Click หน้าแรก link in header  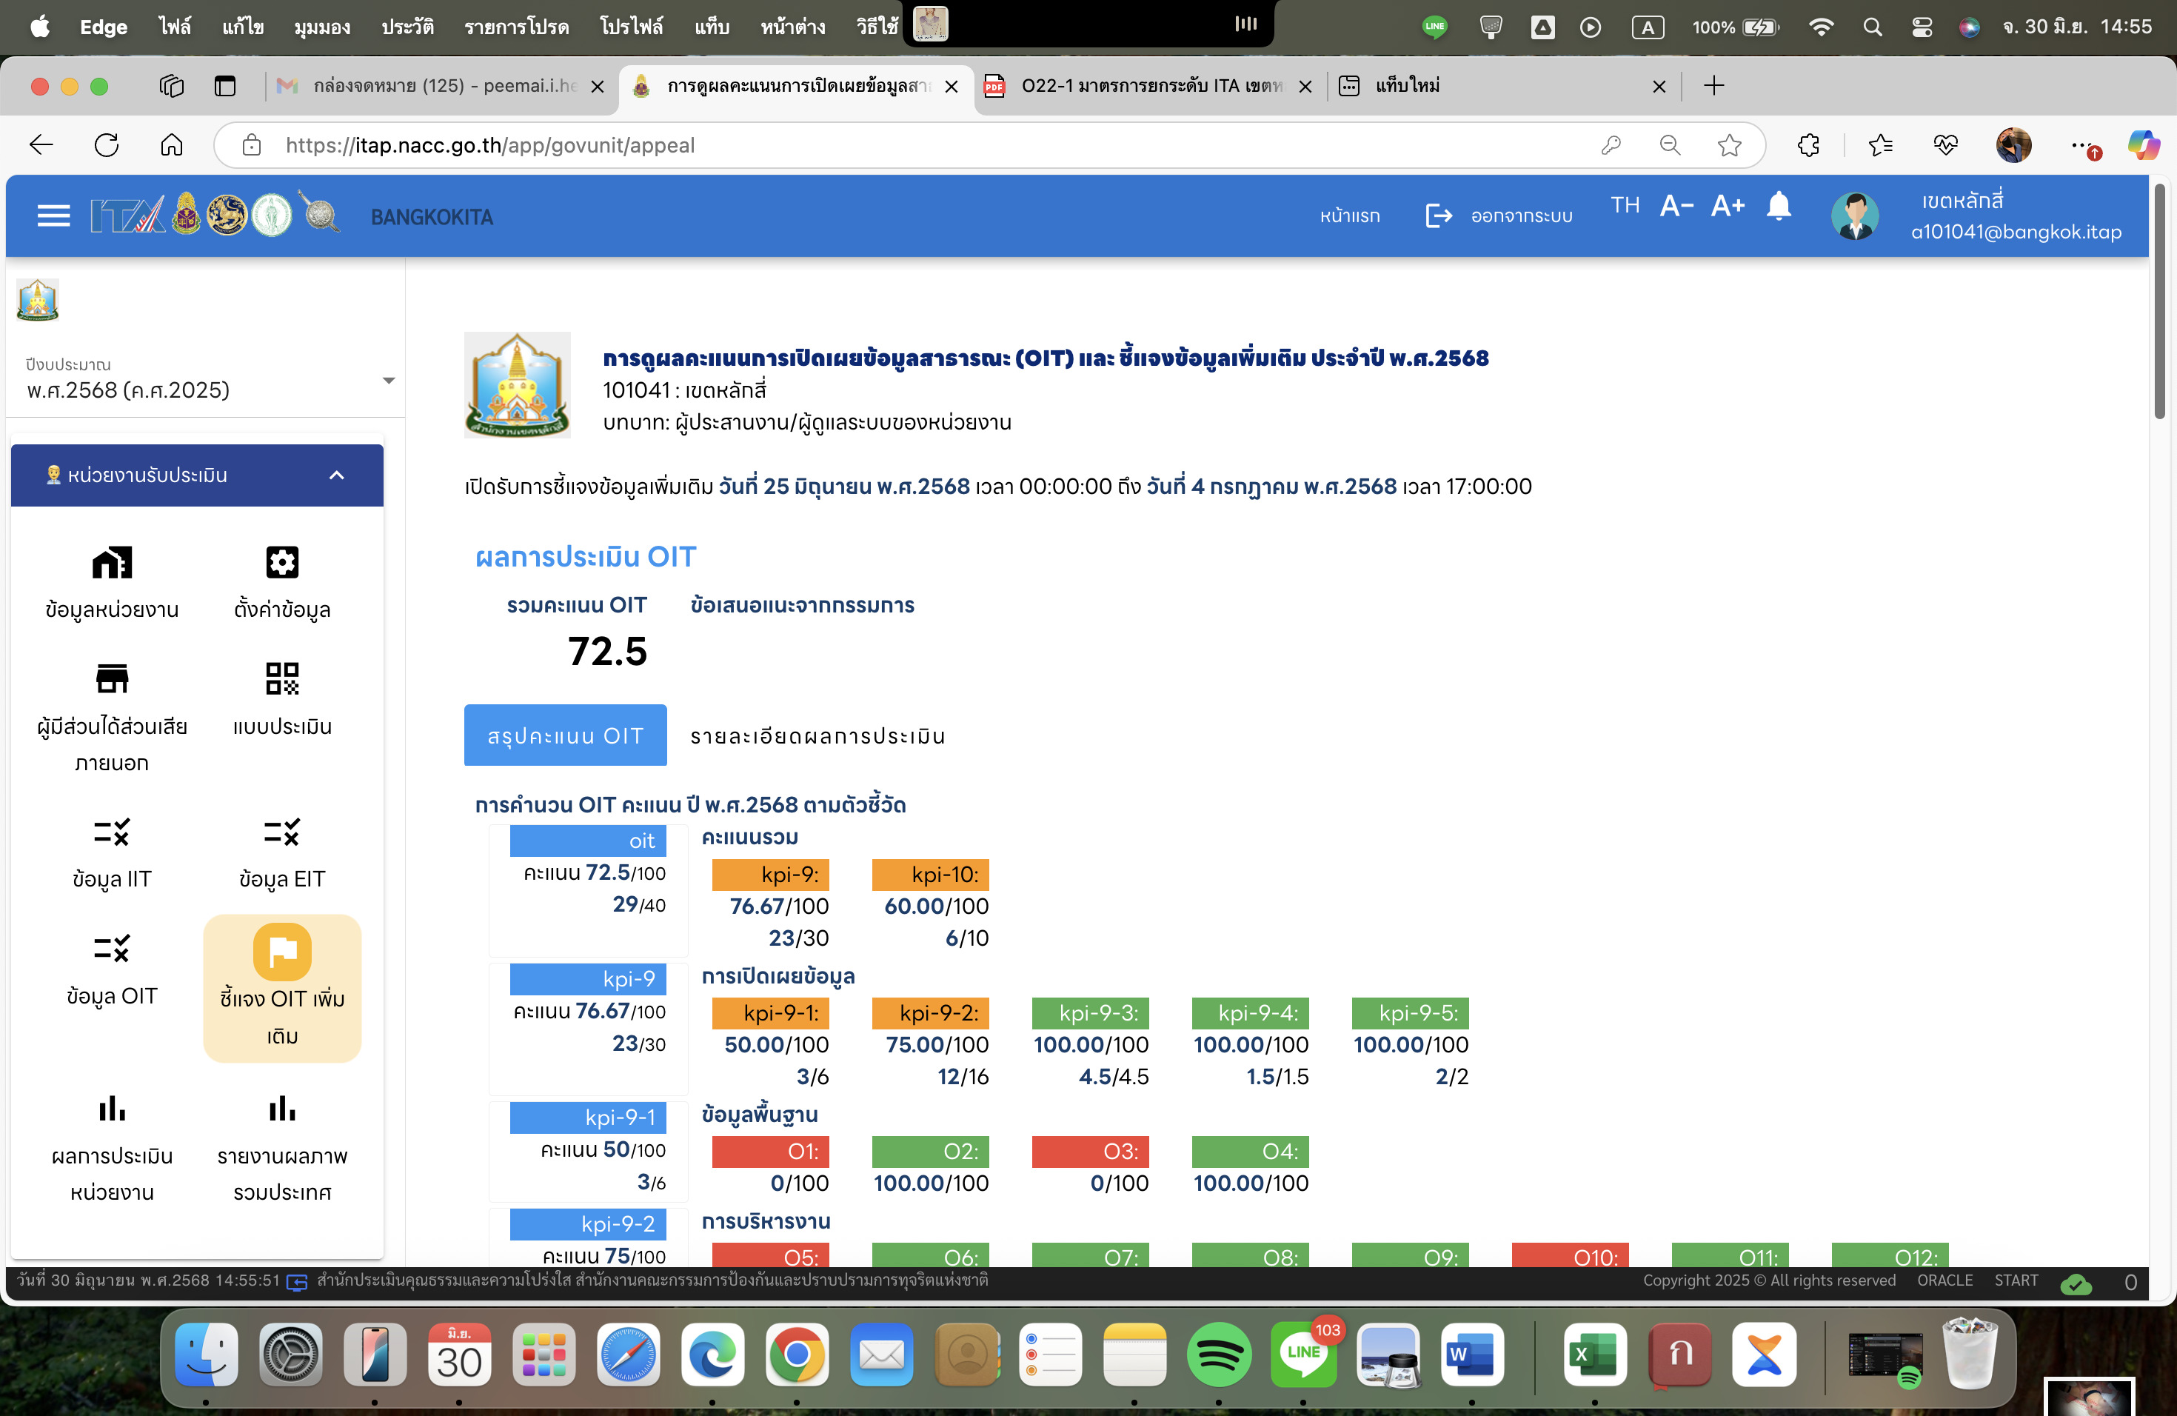click(x=1349, y=216)
